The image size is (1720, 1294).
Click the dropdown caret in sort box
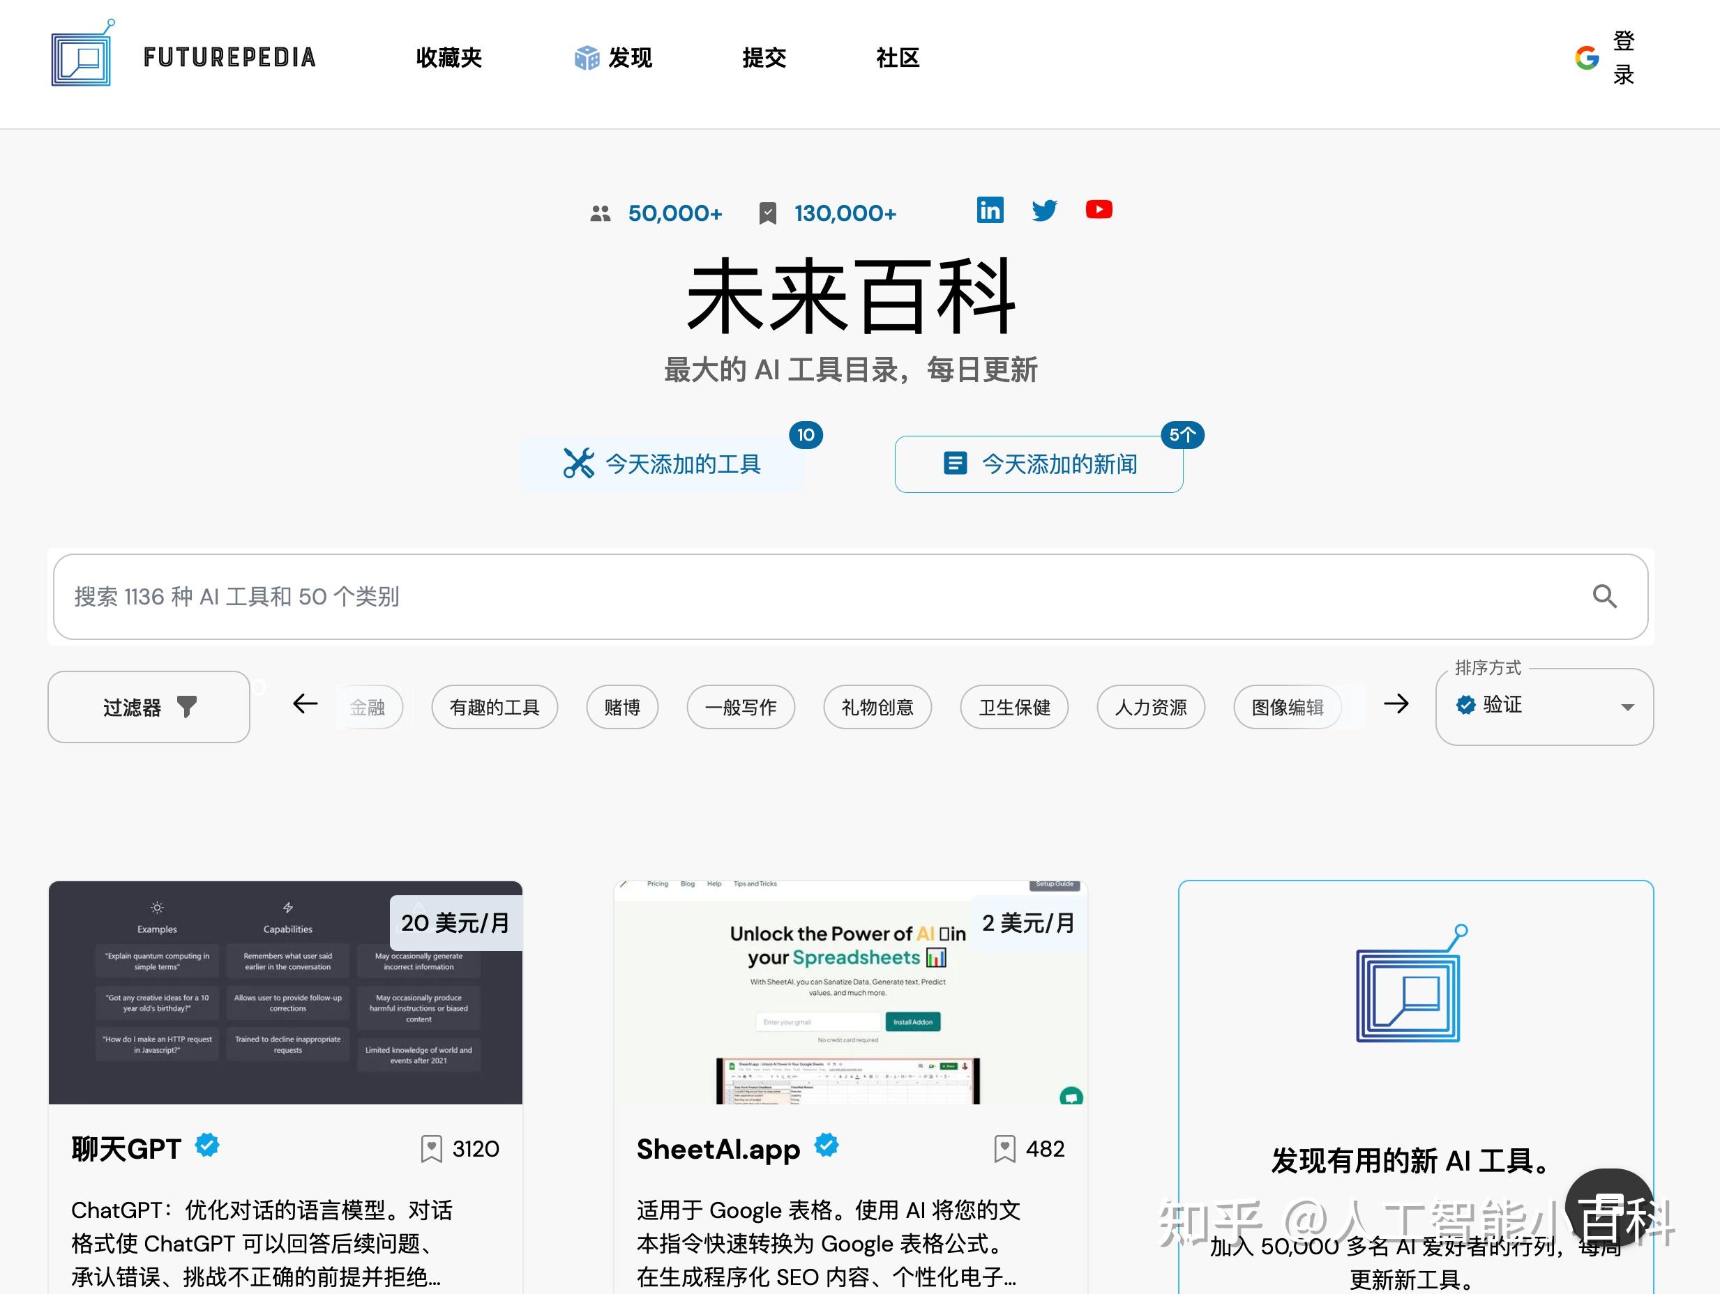click(1627, 707)
